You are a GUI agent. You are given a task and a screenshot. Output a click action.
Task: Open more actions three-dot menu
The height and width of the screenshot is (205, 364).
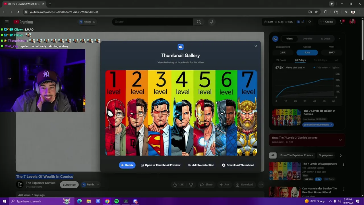[261, 185]
